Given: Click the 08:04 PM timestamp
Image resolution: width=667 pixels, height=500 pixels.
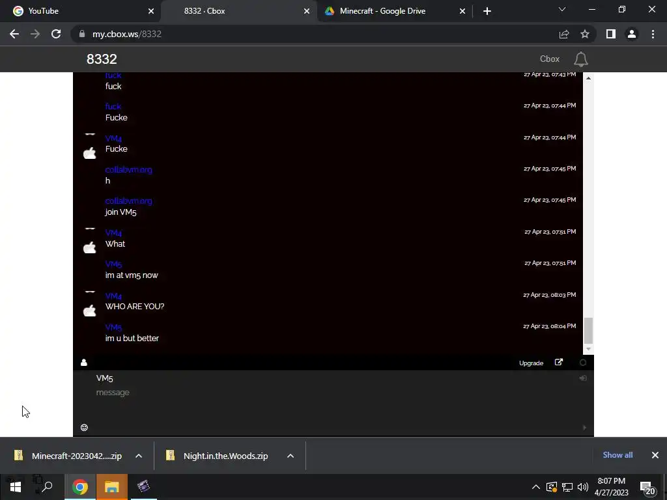Looking at the screenshot, I should click(x=550, y=326).
